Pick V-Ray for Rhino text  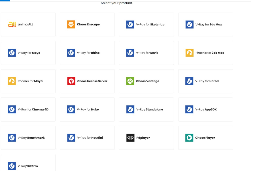(88, 53)
